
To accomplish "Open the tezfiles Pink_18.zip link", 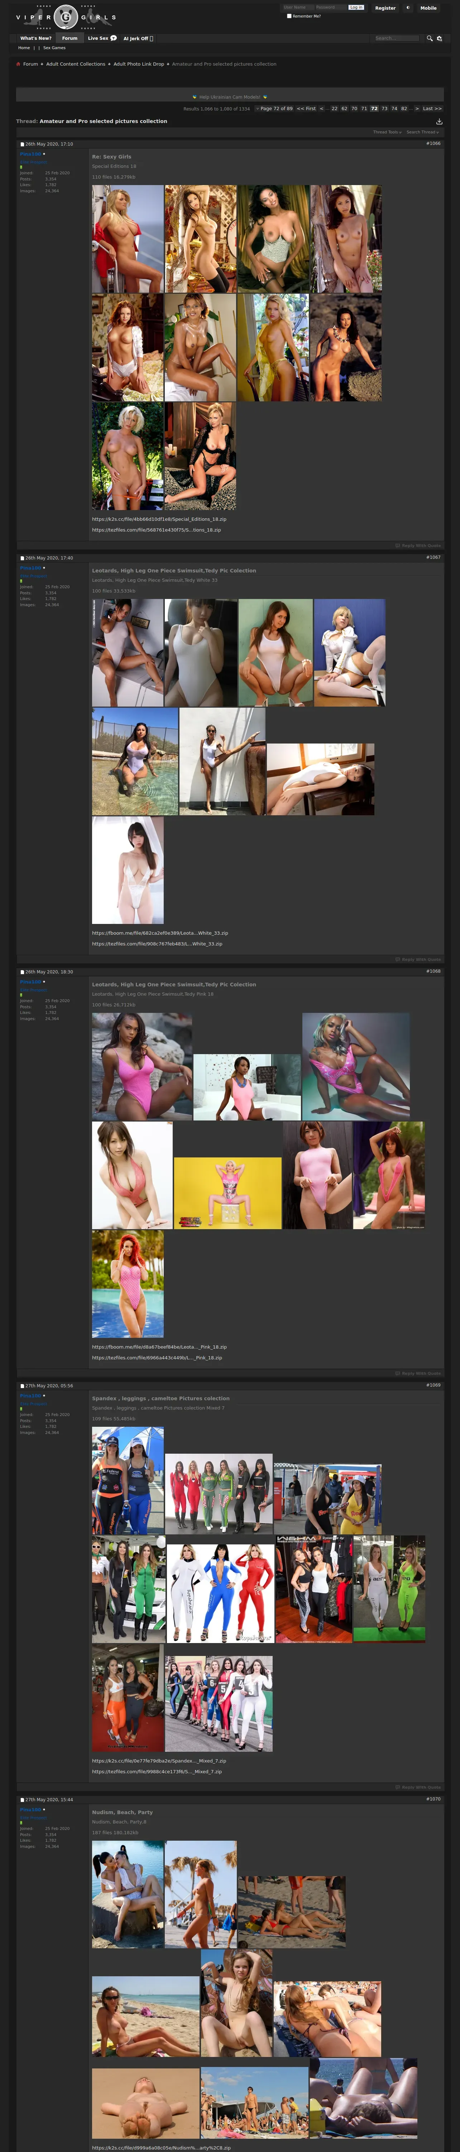I will point(157,1358).
